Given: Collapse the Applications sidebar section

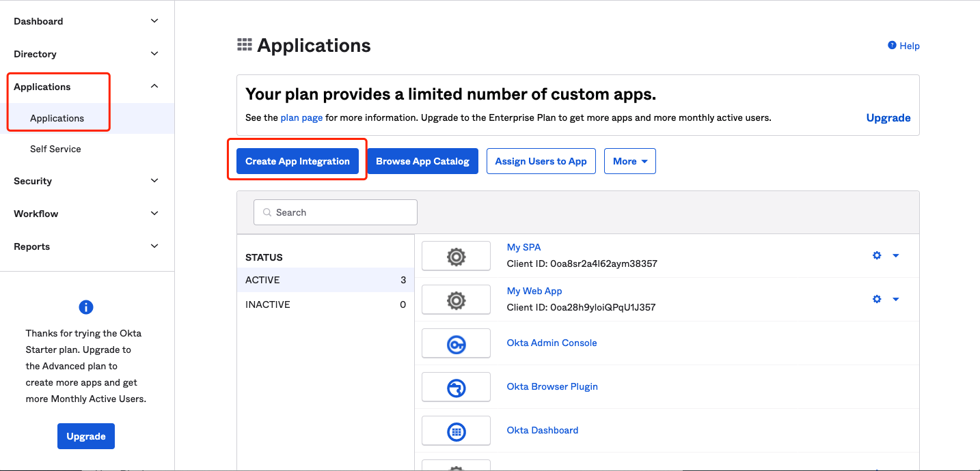Looking at the screenshot, I should 154,87.
